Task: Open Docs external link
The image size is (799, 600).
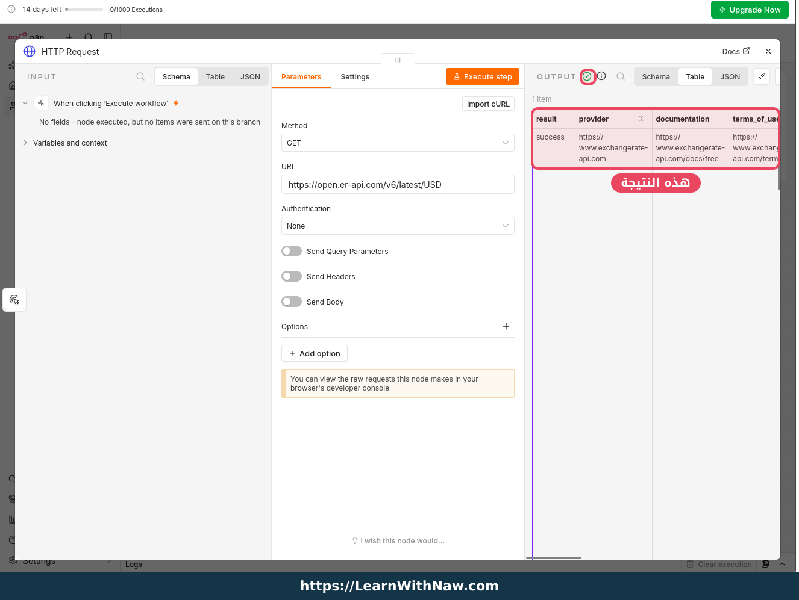Action: click(736, 51)
